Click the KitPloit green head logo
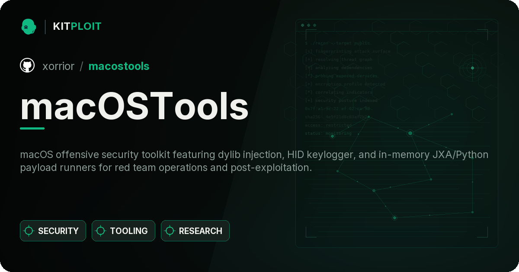The height and width of the screenshot is (272, 519). tap(29, 26)
